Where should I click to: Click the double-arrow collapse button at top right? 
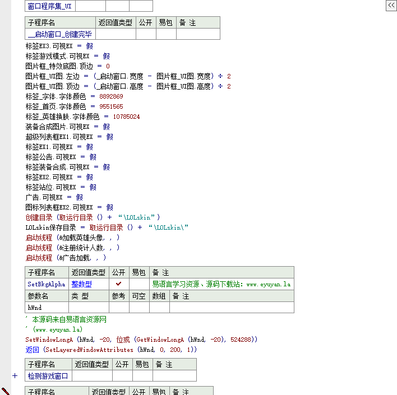point(390,5)
